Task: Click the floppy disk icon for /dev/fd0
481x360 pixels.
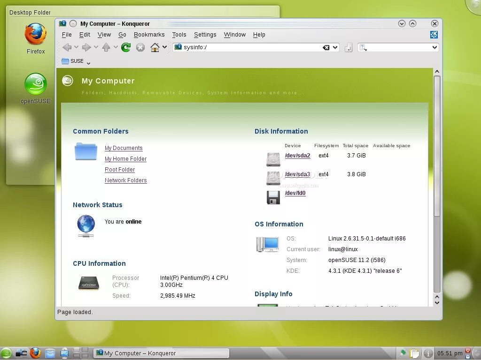Action: [273, 197]
